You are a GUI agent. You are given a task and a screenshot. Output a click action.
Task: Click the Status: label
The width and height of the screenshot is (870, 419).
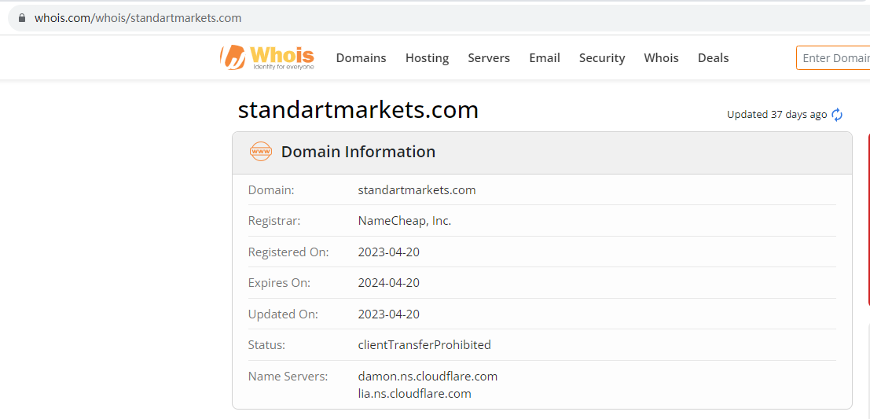266,345
